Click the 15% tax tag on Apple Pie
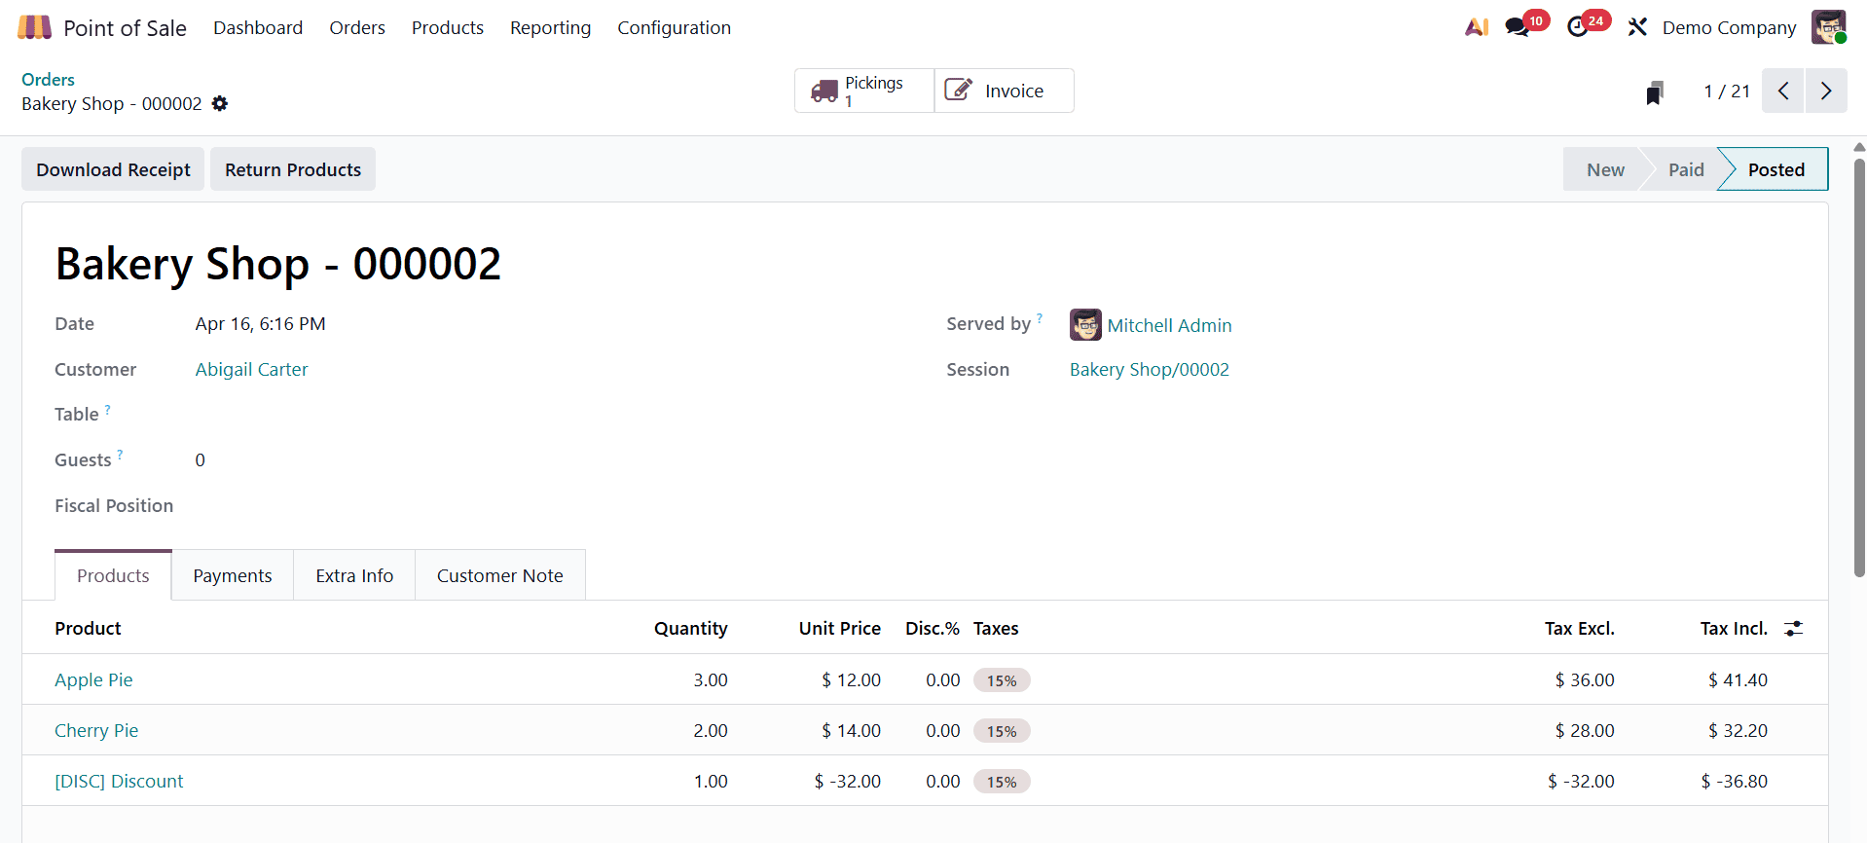The image size is (1867, 843). pos(1002,680)
